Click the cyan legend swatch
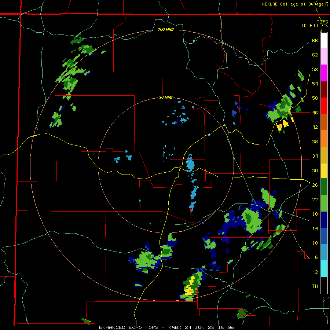 coord(324,269)
